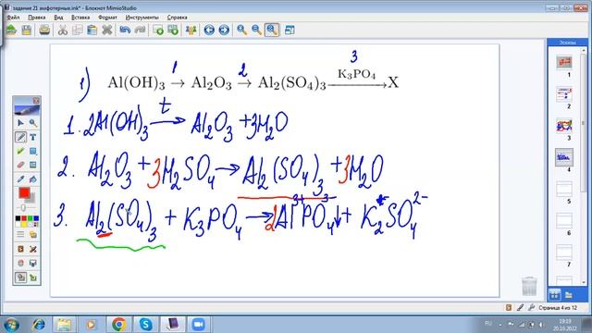This screenshot has height=333, width=592.
Task: Click the red recorder icon in palette
Action: (20, 263)
